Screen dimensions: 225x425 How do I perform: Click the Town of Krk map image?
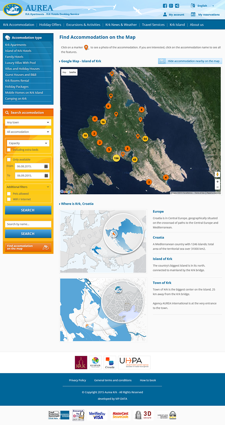pyautogui.click(x=103, y=310)
